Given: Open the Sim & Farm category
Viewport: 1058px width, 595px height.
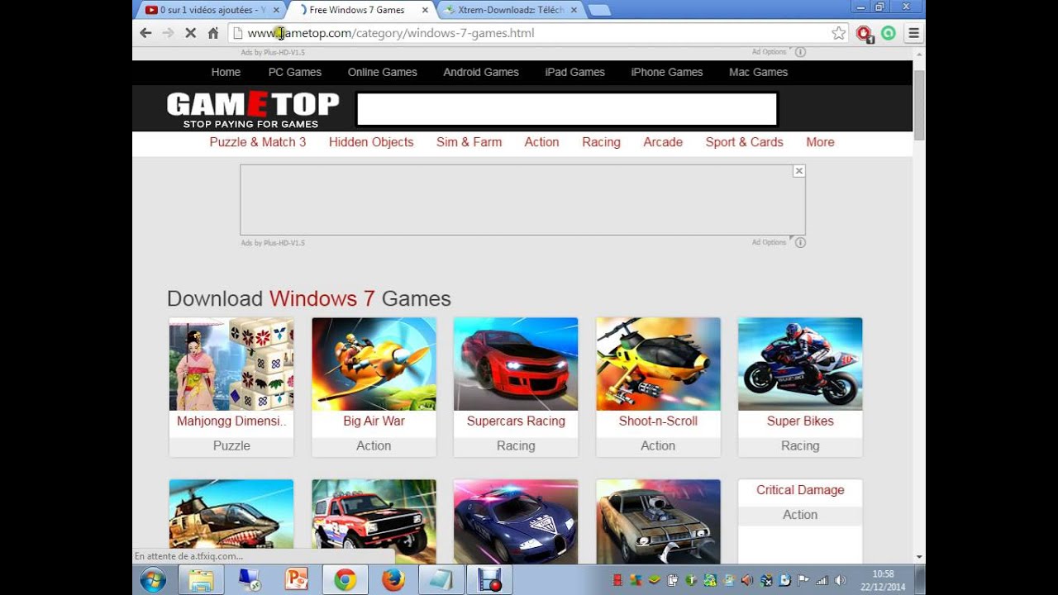Looking at the screenshot, I should pyautogui.click(x=469, y=142).
